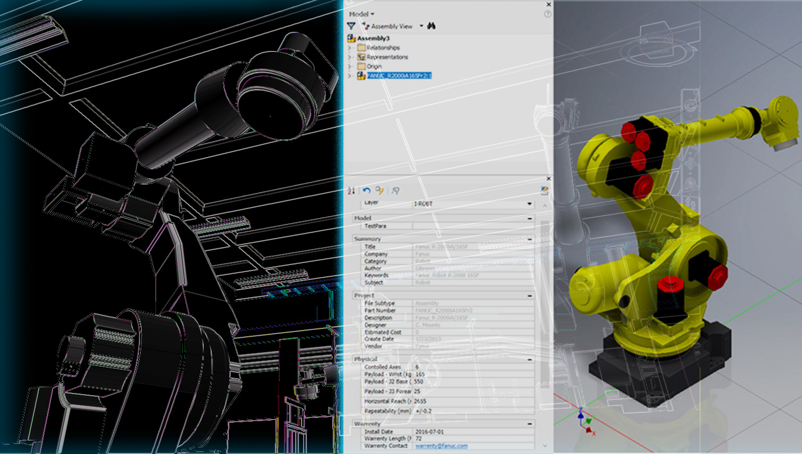Collapse the Model properties section
The height and width of the screenshot is (454, 802).
click(529, 219)
